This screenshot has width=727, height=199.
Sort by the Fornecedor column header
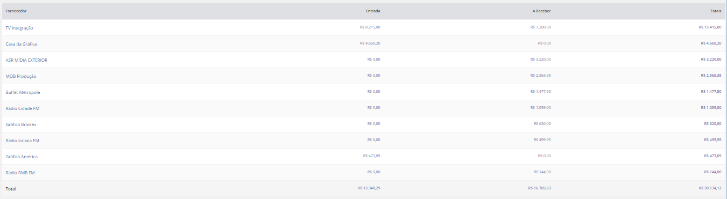(x=16, y=11)
